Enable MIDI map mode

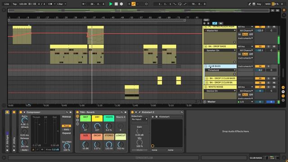tap(268, 4)
